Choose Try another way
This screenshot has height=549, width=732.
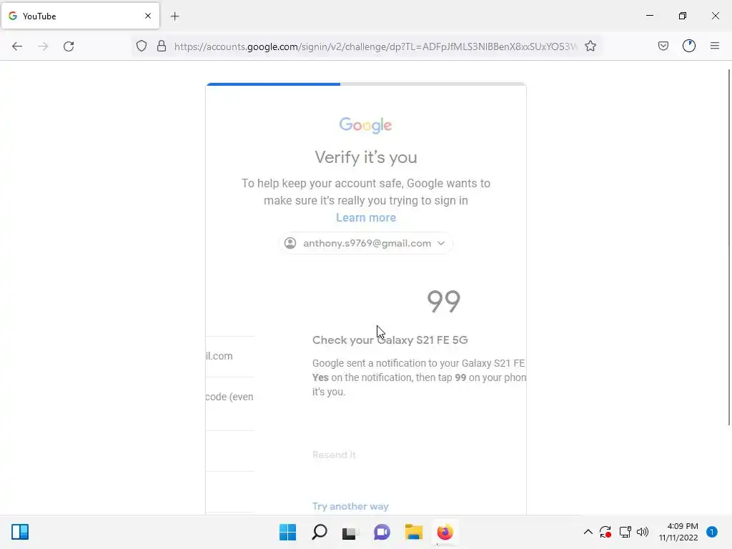click(x=350, y=507)
